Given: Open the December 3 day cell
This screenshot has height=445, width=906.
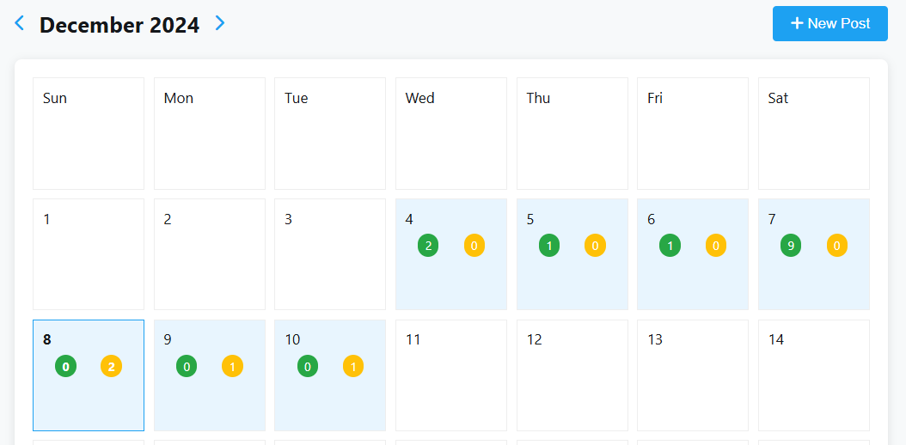Looking at the screenshot, I should point(330,254).
